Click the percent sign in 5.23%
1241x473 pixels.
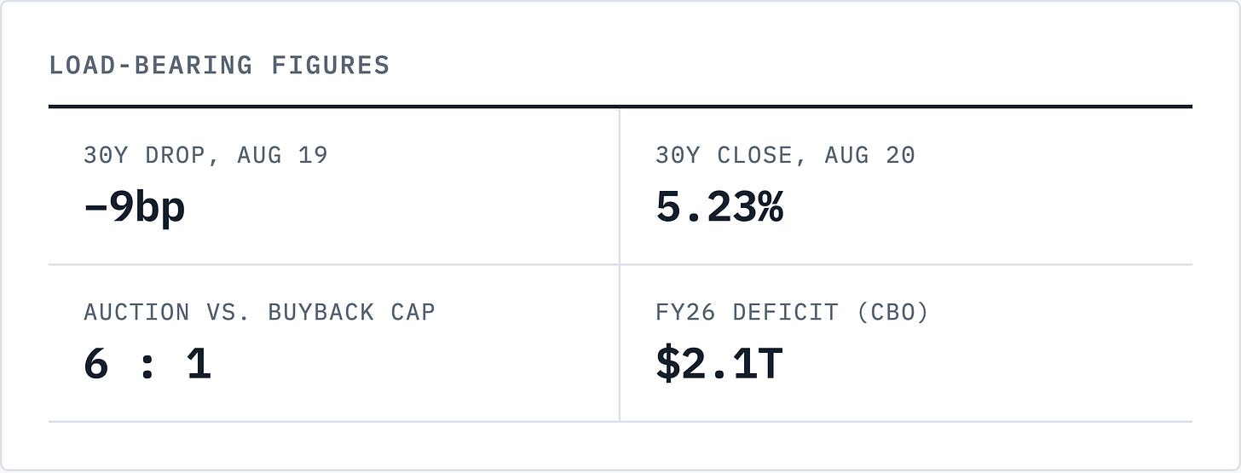point(771,207)
